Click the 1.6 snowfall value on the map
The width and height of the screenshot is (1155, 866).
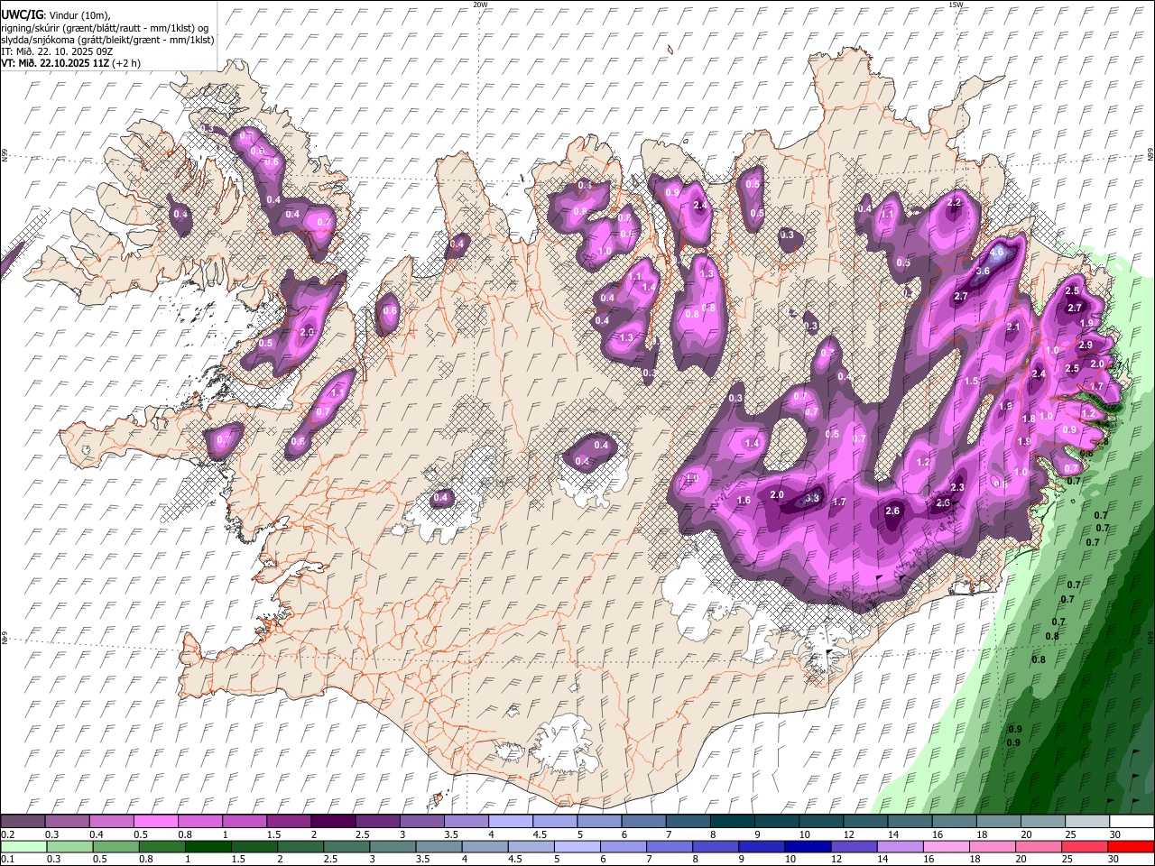point(744,501)
